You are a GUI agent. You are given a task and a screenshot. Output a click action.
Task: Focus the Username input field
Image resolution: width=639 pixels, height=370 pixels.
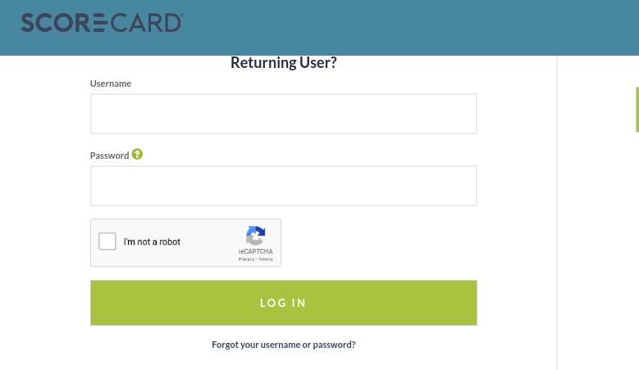click(x=283, y=114)
